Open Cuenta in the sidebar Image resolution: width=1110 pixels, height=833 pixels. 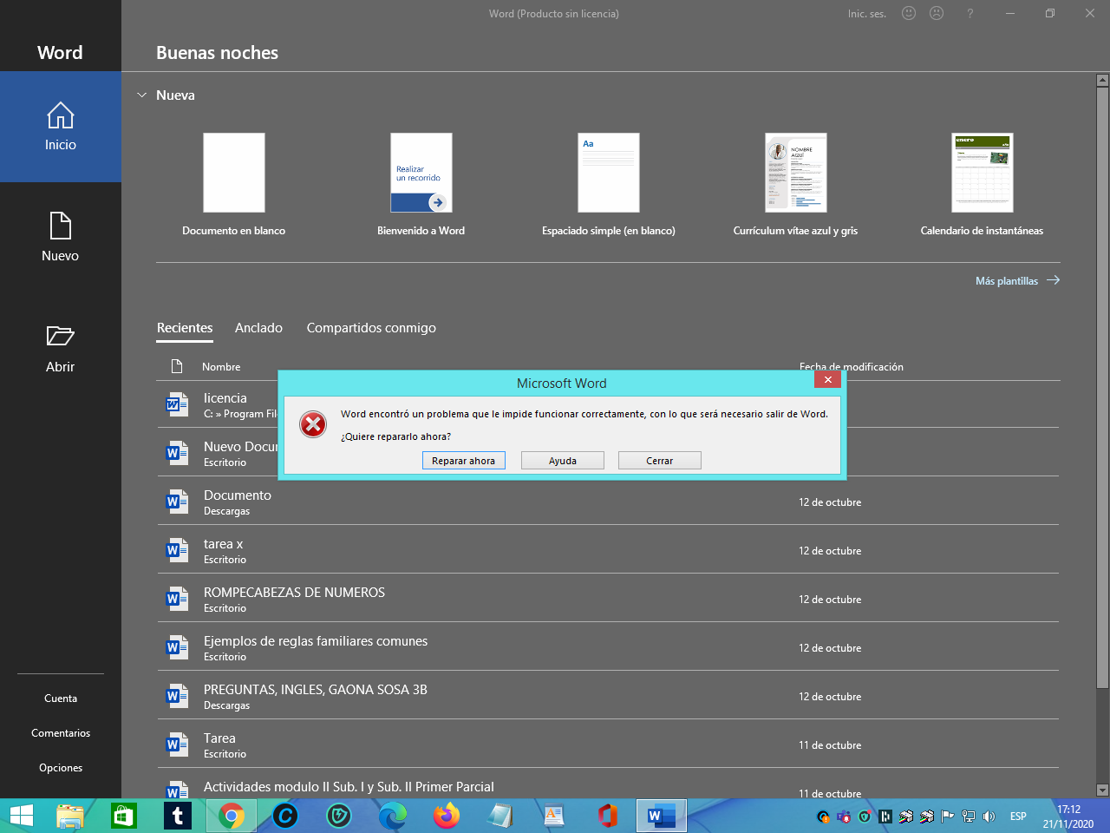[61, 699]
